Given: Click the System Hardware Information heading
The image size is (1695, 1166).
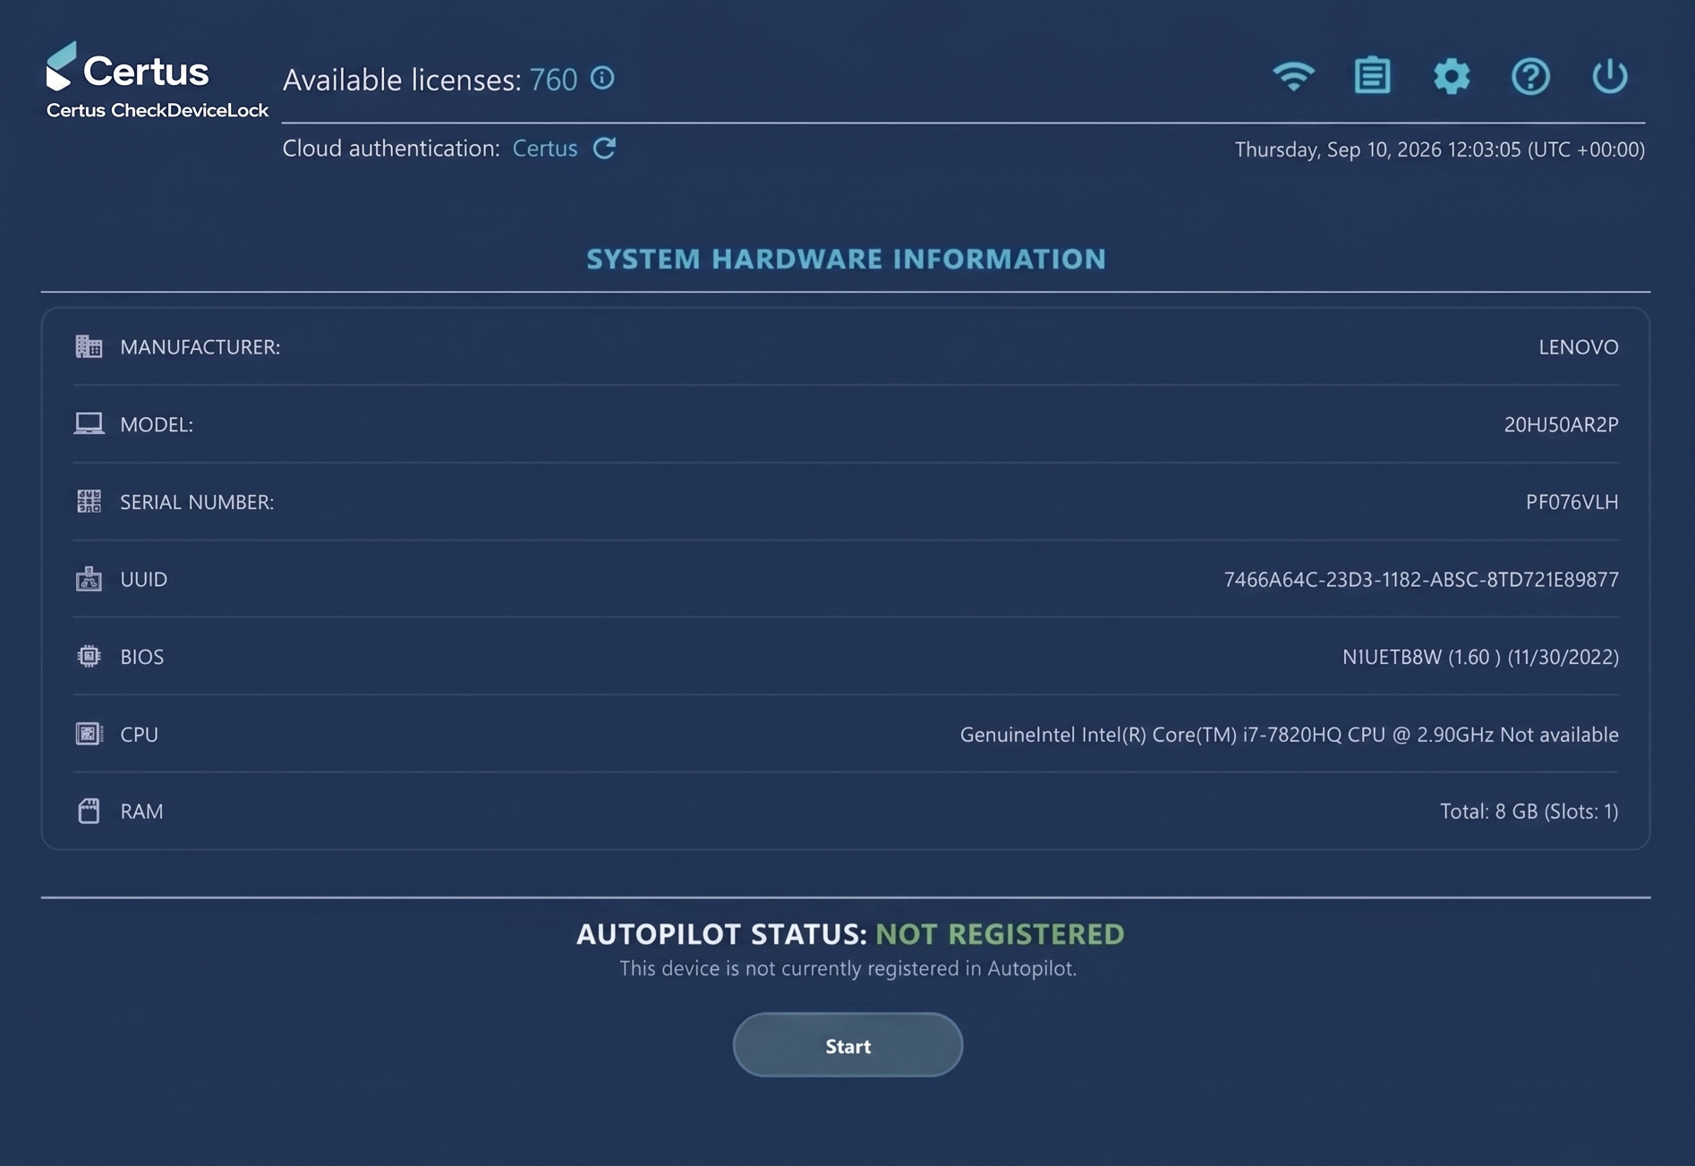Looking at the screenshot, I should [x=846, y=259].
